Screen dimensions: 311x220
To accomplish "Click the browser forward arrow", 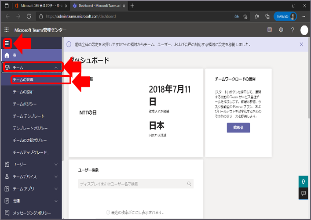I will click(18, 16).
